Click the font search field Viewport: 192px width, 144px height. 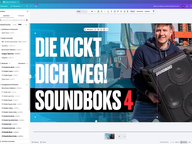[x=13, y=20]
